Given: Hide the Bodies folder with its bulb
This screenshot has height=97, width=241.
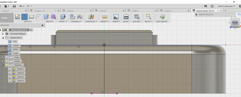Looking at the screenshot, I should tap(7, 61).
